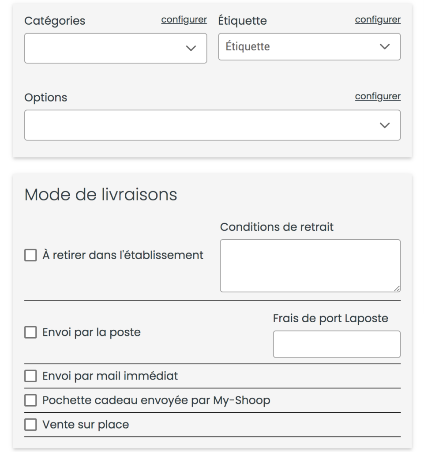Screen dimensions: 424x452
Task: Click the Envoi par mail immédiat label
Action: click(110, 376)
